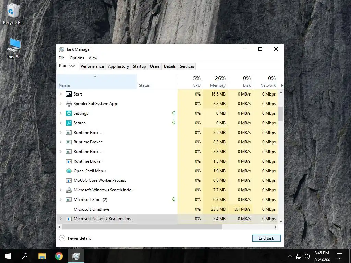Click the Start process icon
The height and width of the screenshot is (263, 351).
(69, 94)
